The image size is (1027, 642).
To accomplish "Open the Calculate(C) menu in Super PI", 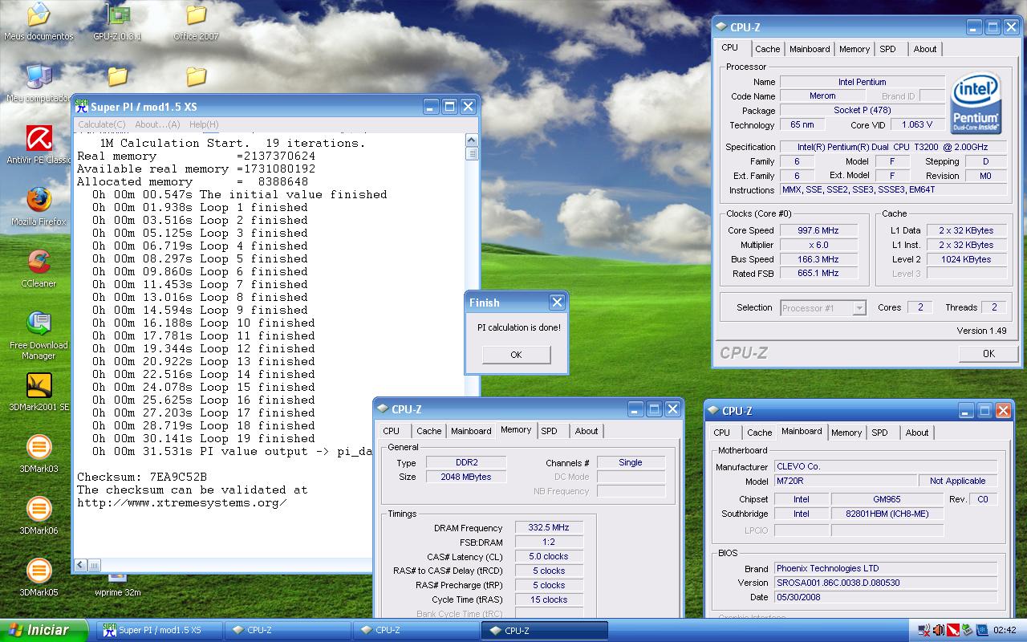I will coord(102,124).
